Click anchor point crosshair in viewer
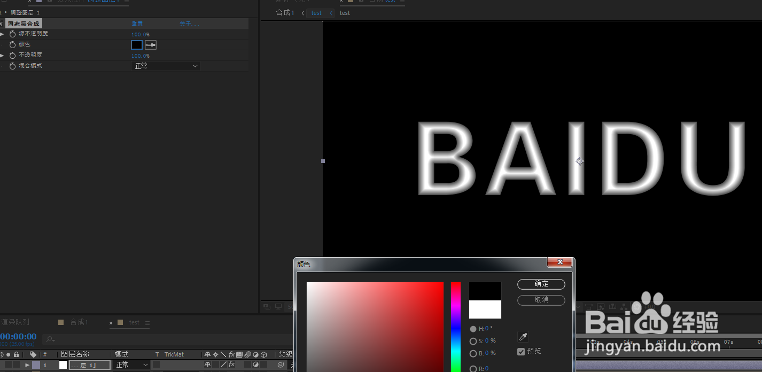This screenshot has width=762, height=372. (x=580, y=161)
